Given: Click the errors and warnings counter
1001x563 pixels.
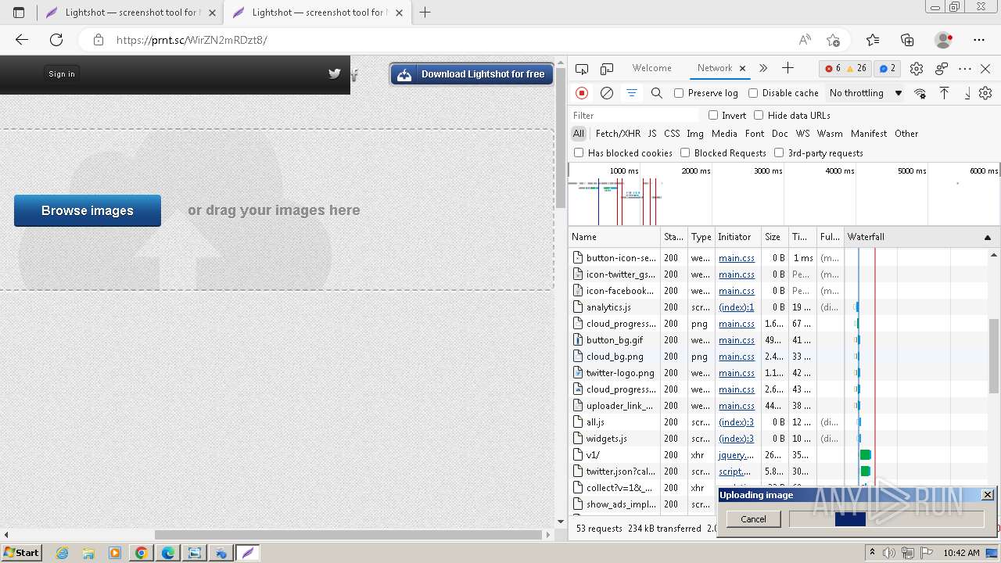Looking at the screenshot, I should (845, 68).
